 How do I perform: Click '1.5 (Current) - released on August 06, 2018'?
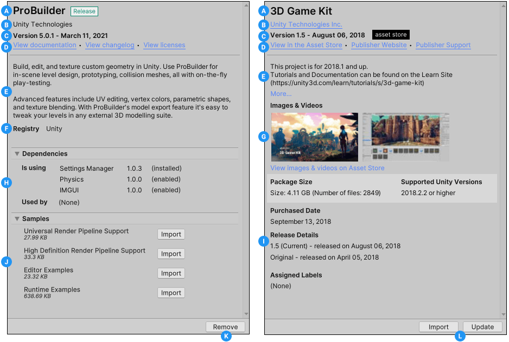point(335,246)
